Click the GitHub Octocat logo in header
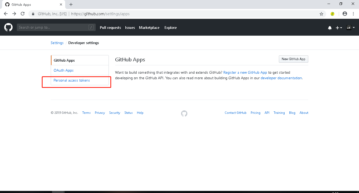 pyautogui.click(x=8, y=27)
